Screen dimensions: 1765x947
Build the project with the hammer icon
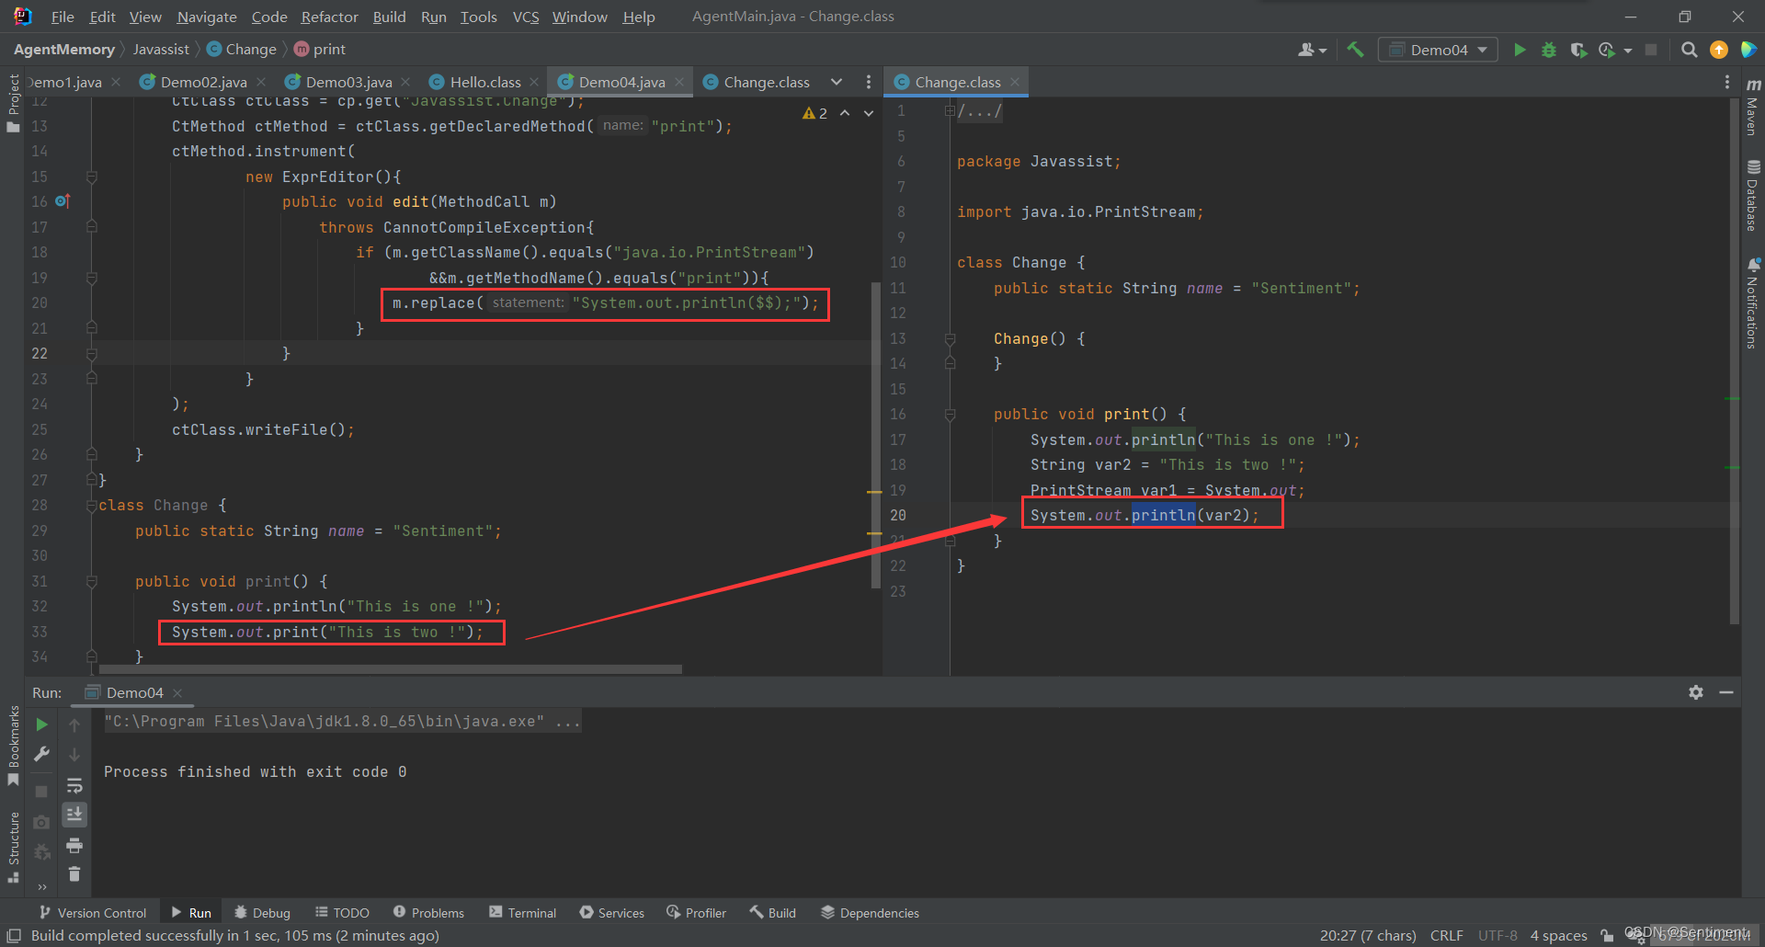coord(1355,50)
